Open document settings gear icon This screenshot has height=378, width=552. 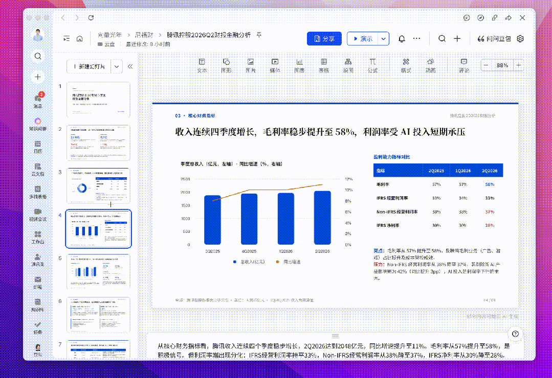click(x=520, y=39)
